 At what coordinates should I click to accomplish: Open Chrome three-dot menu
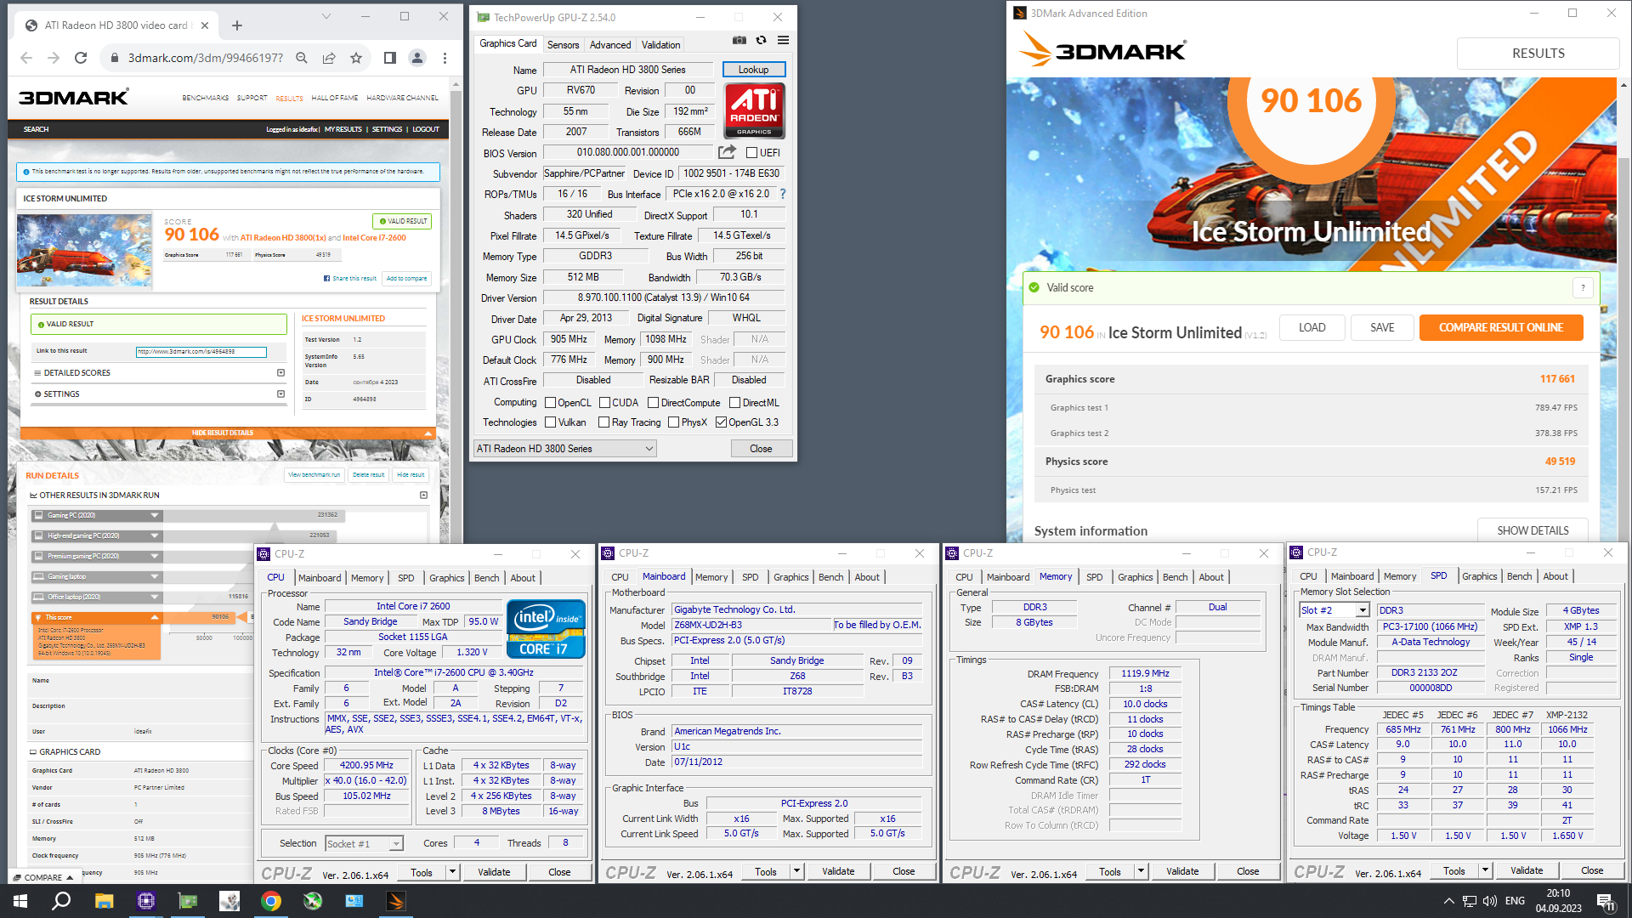pos(445,58)
